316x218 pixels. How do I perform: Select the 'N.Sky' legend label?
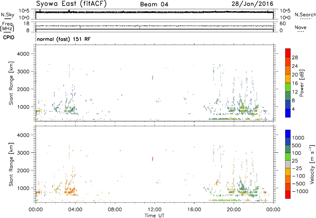(x=8, y=15)
